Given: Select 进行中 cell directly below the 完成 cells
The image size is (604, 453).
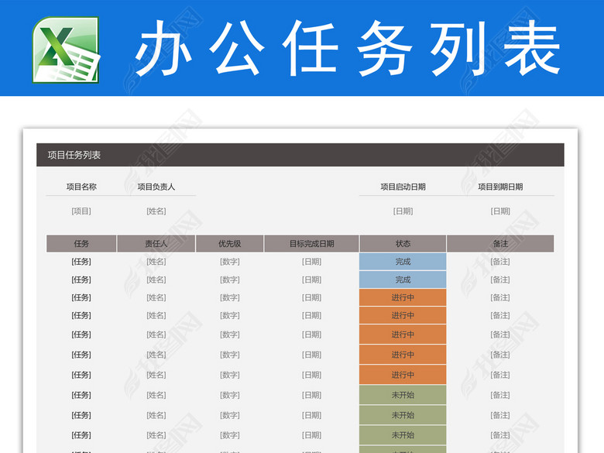Looking at the screenshot, I should [x=403, y=297].
